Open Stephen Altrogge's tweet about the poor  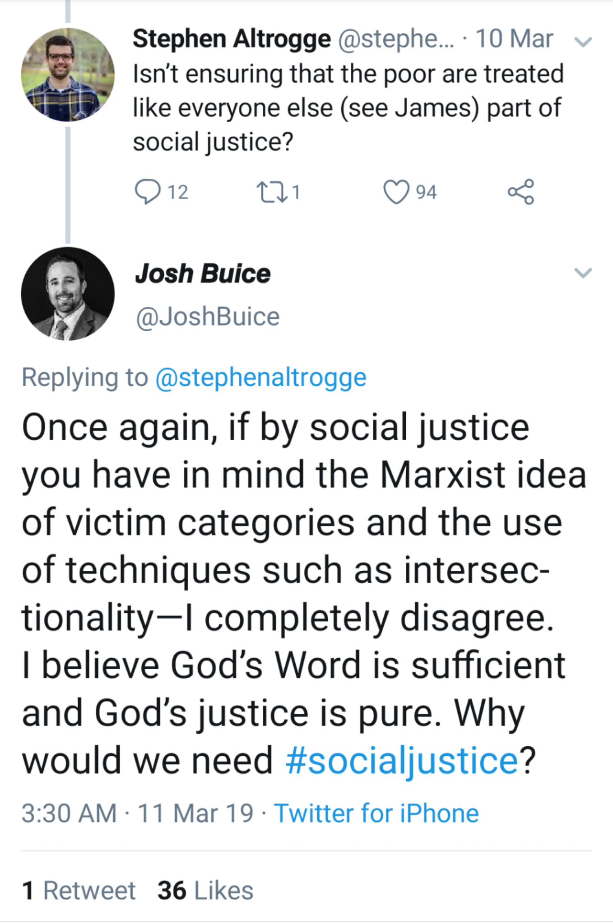[x=348, y=107]
